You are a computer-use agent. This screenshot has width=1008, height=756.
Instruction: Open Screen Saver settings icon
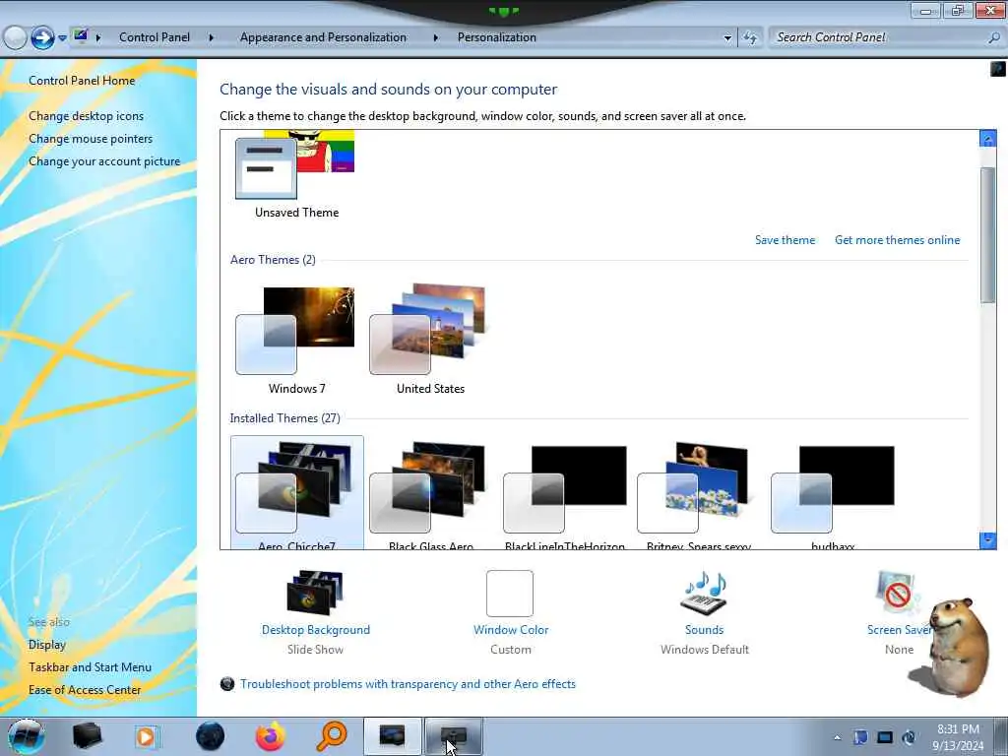(x=897, y=594)
